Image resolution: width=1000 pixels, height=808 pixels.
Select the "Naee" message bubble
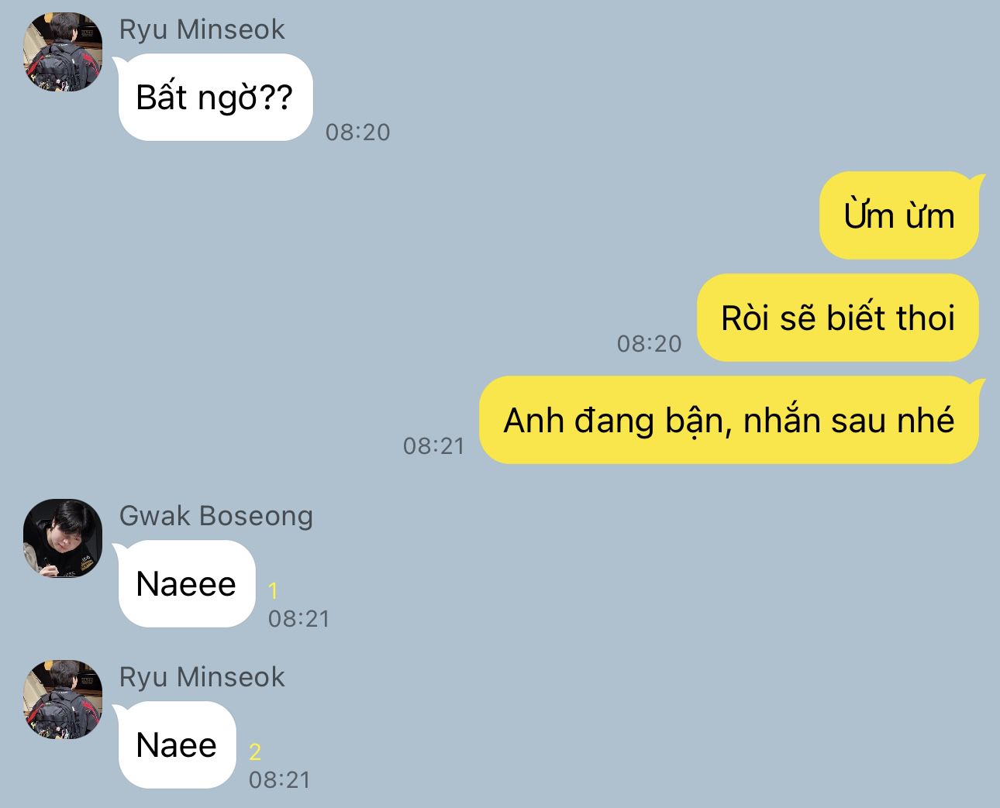point(176,745)
